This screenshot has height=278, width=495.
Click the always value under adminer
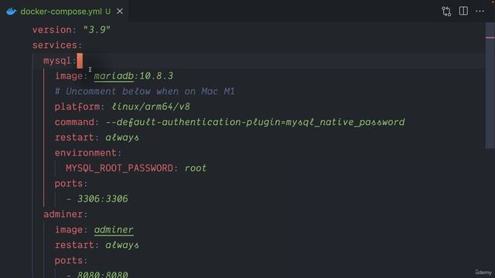[x=122, y=246]
